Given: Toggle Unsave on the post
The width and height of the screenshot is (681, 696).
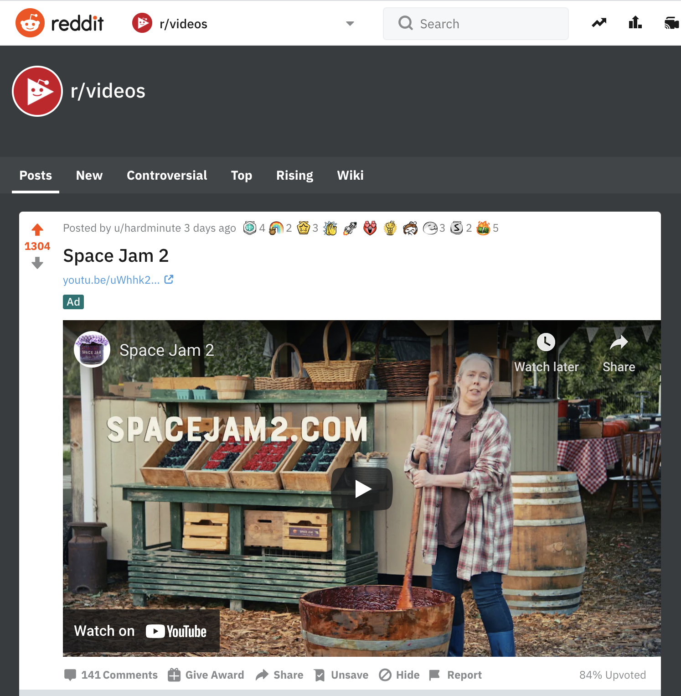Looking at the screenshot, I should pos(341,675).
